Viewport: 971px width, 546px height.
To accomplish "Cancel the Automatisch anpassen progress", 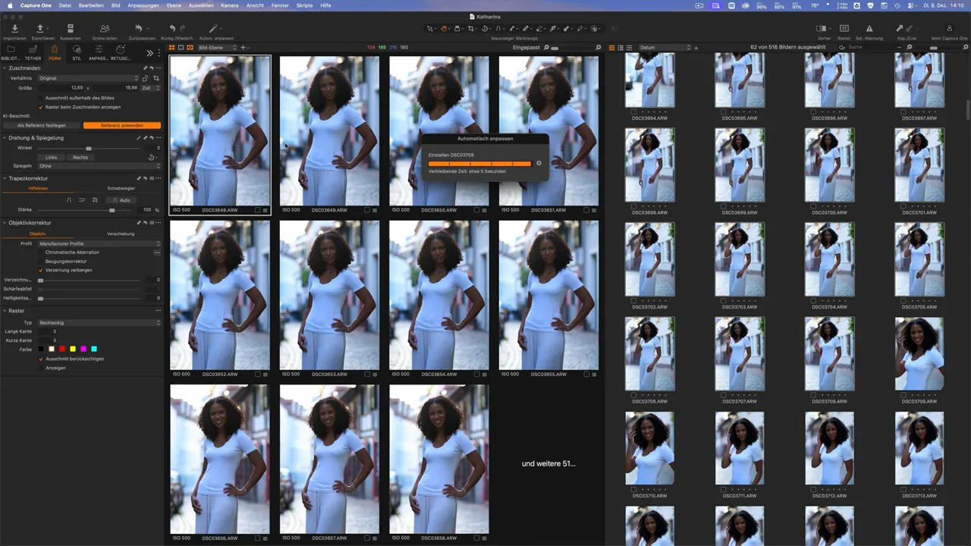I will pyautogui.click(x=539, y=163).
